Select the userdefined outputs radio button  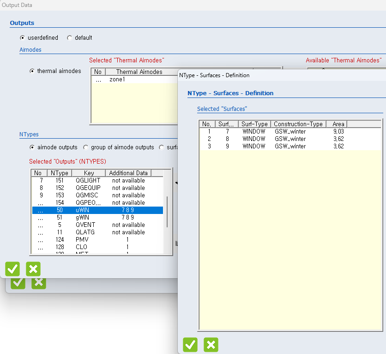tap(23, 38)
